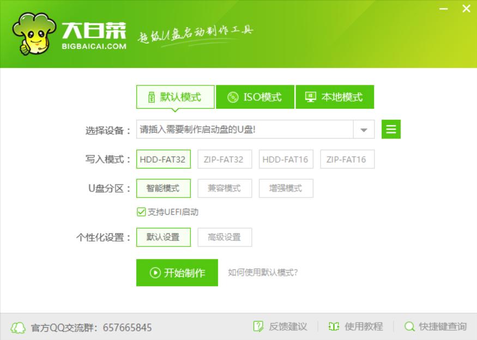Click the QQ speech bubble icon bottom left
Image resolution: width=477 pixels, height=340 pixels.
pos(17,327)
